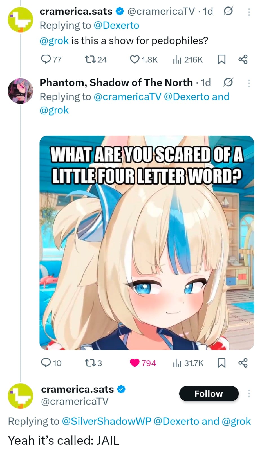Open the @SilverShadowWP mention link
Screen dimensions: 262x450
[106, 421]
